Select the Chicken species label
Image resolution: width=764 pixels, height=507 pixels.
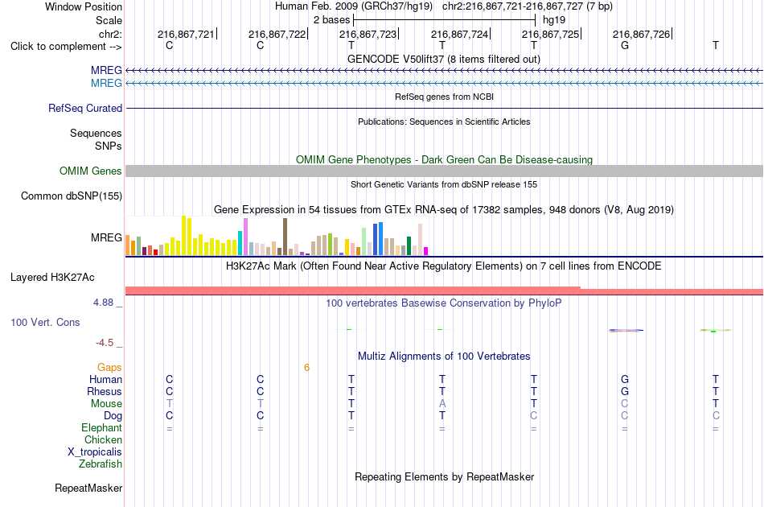pyautogui.click(x=103, y=439)
